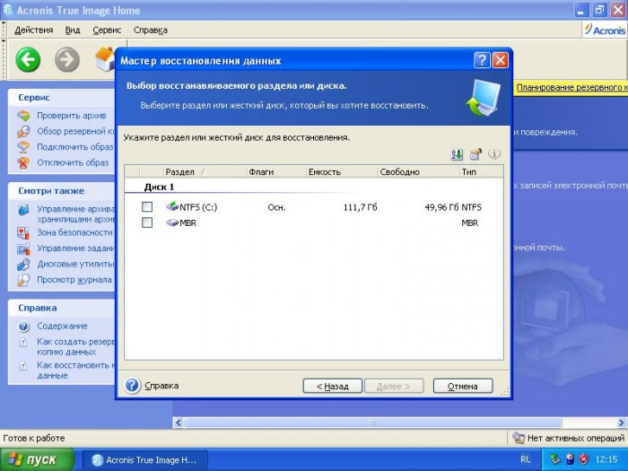Close the restore wizard with red X
Viewport: 628px width, 471px height.
501,60
